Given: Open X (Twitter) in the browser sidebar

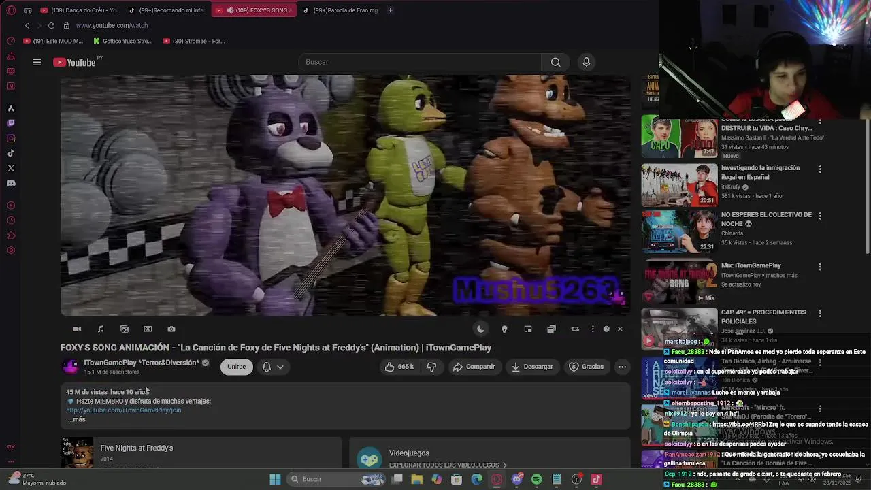Looking at the screenshot, I should [11, 168].
